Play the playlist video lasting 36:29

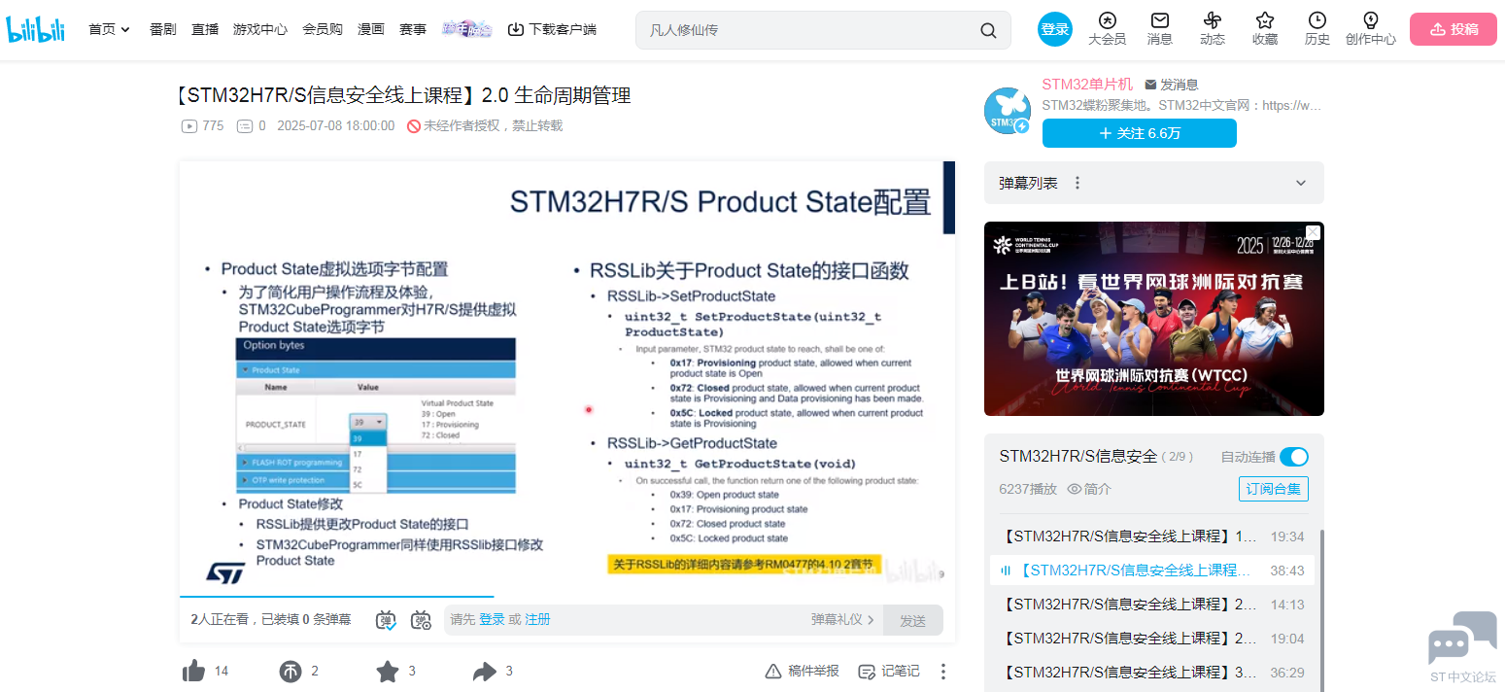click(1151, 673)
